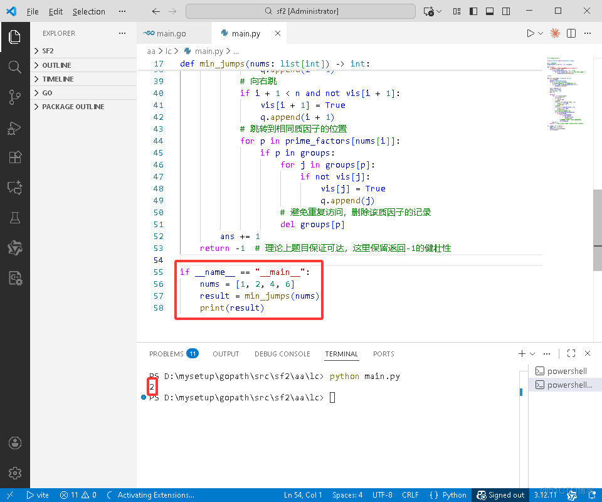This screenshot has width=602, height=502.
Task: Open Source Control view
Action: (x=14, y=97)
